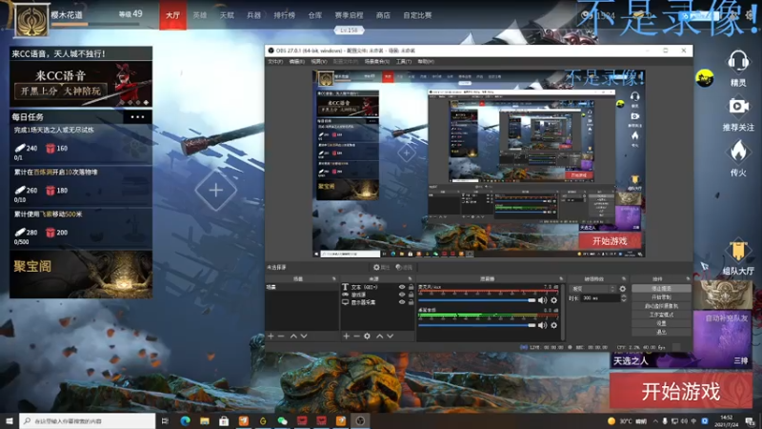Add a new source in OBS
Viewport: 762px width, 429px height.
point(346,337)
